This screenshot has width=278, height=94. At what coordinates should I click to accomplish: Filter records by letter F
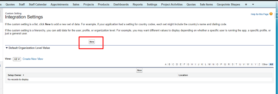pos(184,64)
